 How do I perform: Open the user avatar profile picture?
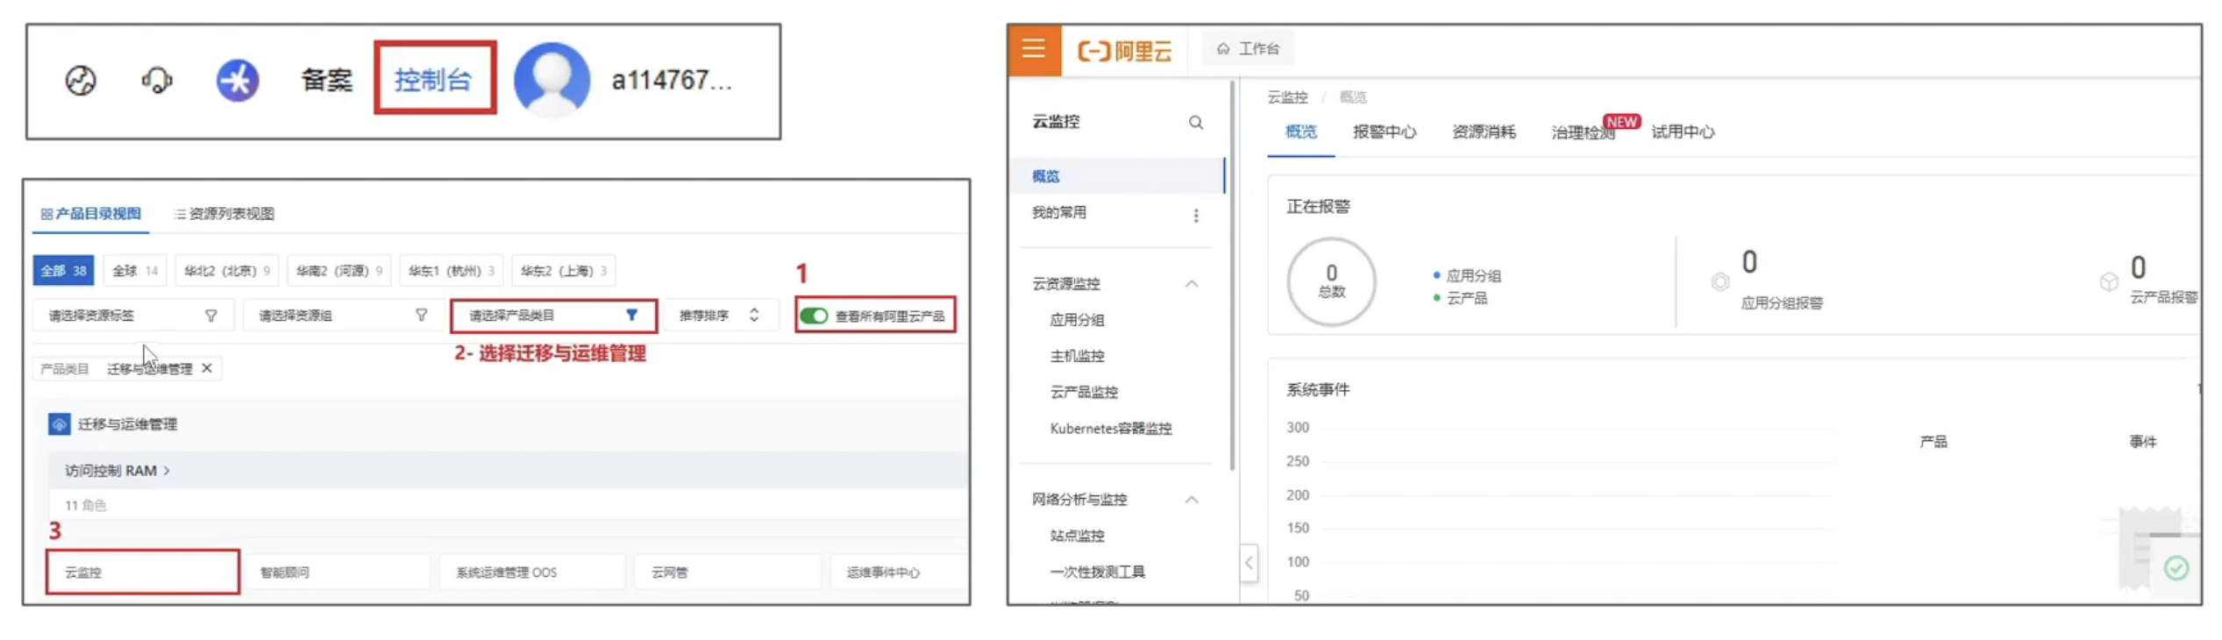coord(552,79)
